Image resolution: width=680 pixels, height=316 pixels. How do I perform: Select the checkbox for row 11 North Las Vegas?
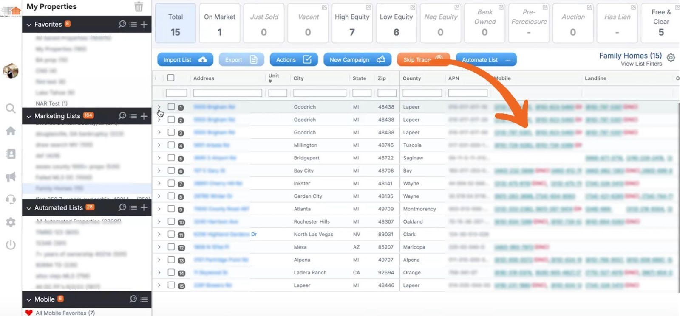pyautogui.click(x=171, y=234)
